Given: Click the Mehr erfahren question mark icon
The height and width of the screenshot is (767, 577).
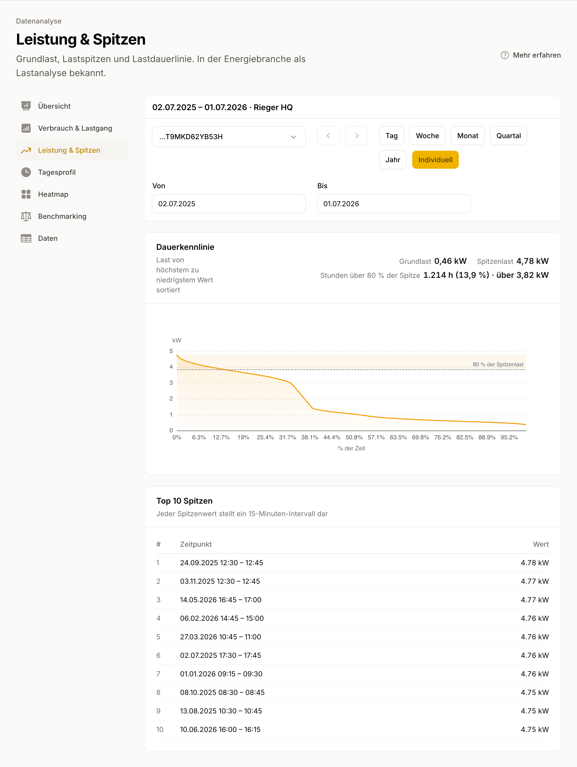Looking at the screenshot, I should click(505, 55).
